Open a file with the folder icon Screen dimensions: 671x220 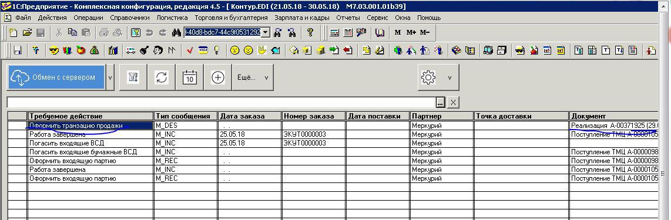pyautogui.click(x=28, y=32)
